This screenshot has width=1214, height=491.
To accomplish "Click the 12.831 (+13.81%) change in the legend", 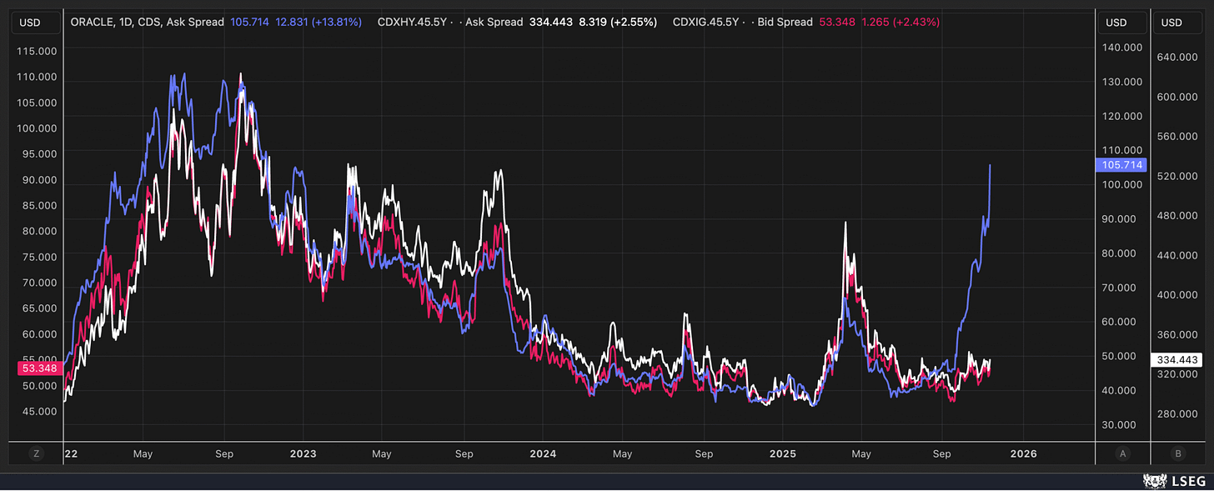I will click(319, 23).
